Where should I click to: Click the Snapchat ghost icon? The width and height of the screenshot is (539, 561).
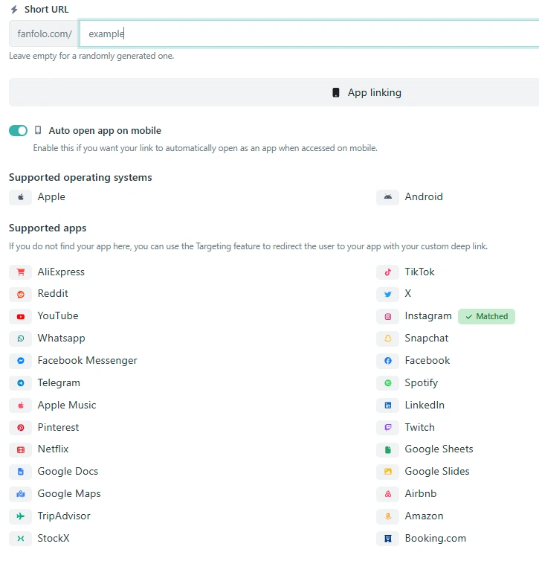point(388,339)
